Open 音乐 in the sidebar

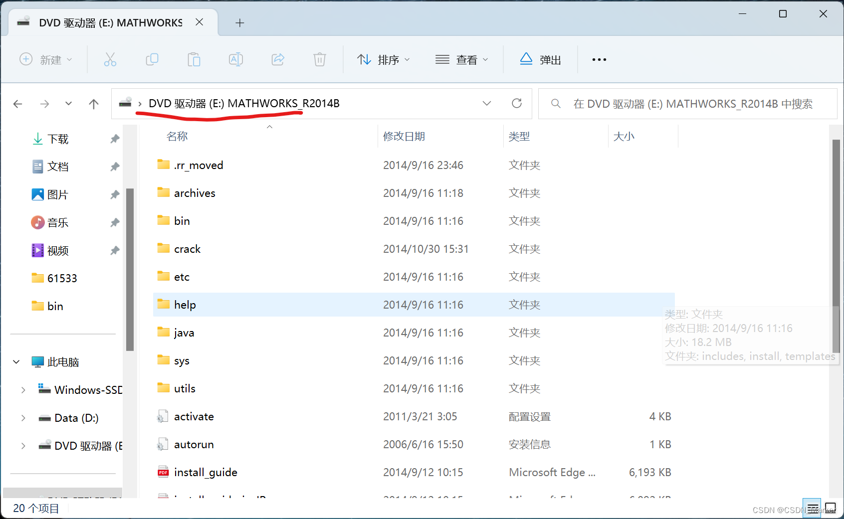[58, 222]
